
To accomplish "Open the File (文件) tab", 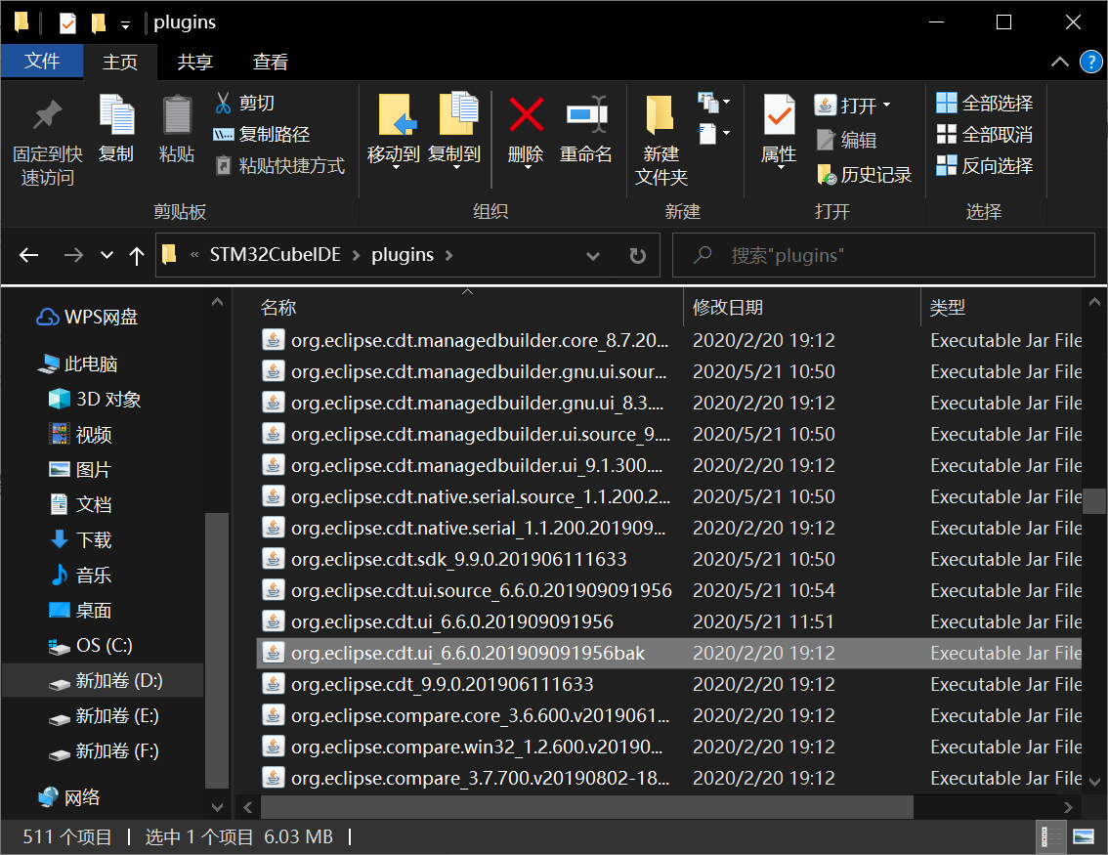I will click(x=42, y=62).
